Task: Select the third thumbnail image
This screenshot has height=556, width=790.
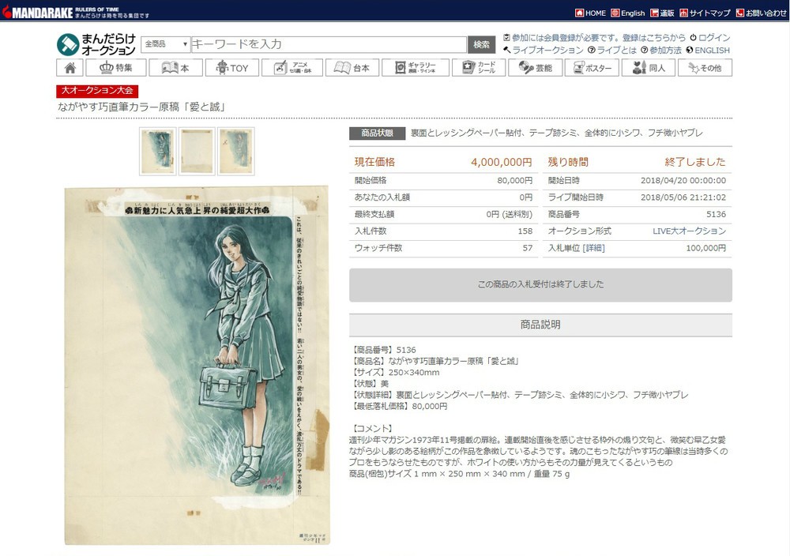Action: (x=236, y=150)
